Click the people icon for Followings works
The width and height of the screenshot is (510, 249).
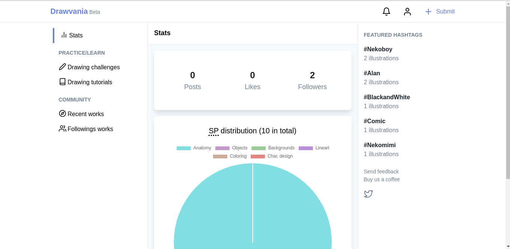[x=63, y=128]
